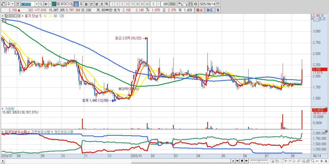Select the 틱 tick chart period
This screenshot has height=164, width=329.
107,4
